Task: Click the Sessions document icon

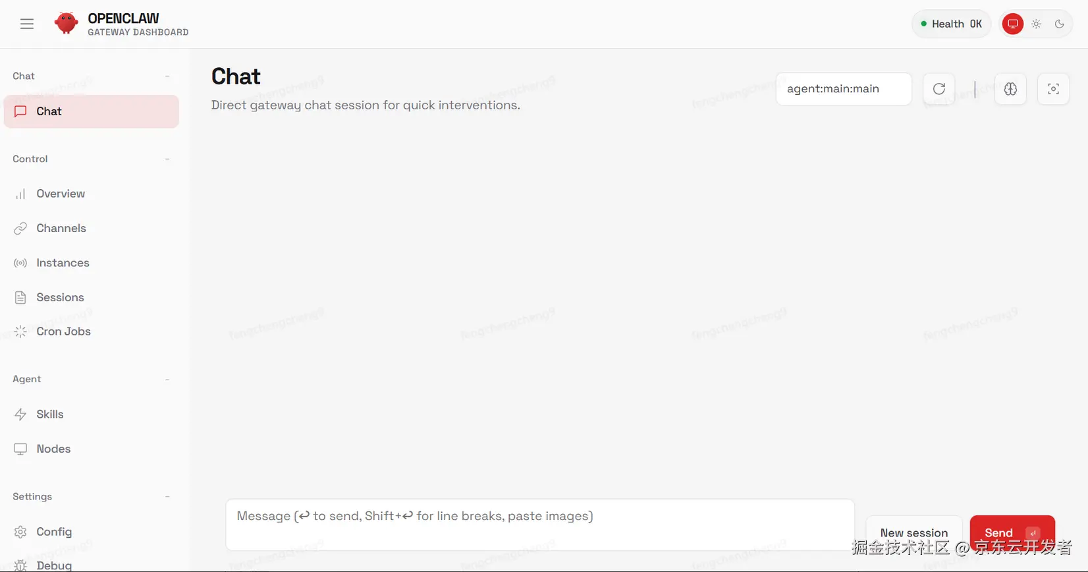Action: click(x=20, y=297)
